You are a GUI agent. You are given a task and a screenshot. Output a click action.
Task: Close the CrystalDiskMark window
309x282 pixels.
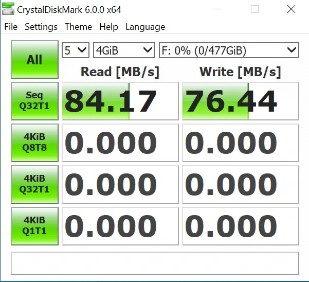tap(291, 9)
